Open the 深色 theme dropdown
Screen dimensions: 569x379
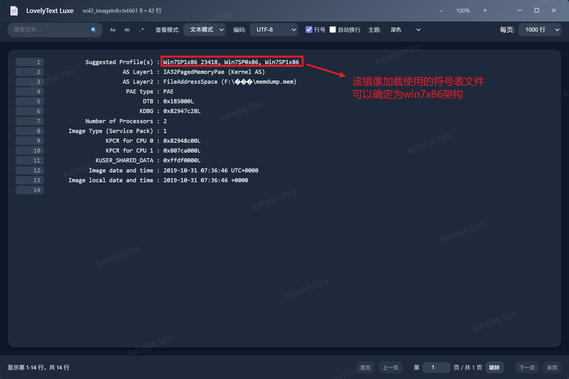405,30
